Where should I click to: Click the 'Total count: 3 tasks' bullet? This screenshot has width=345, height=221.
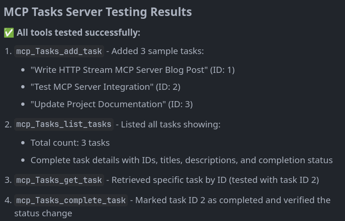tap(70, 142)
